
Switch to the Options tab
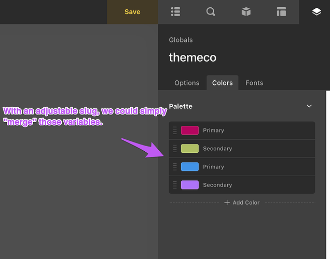coord(187,83)
